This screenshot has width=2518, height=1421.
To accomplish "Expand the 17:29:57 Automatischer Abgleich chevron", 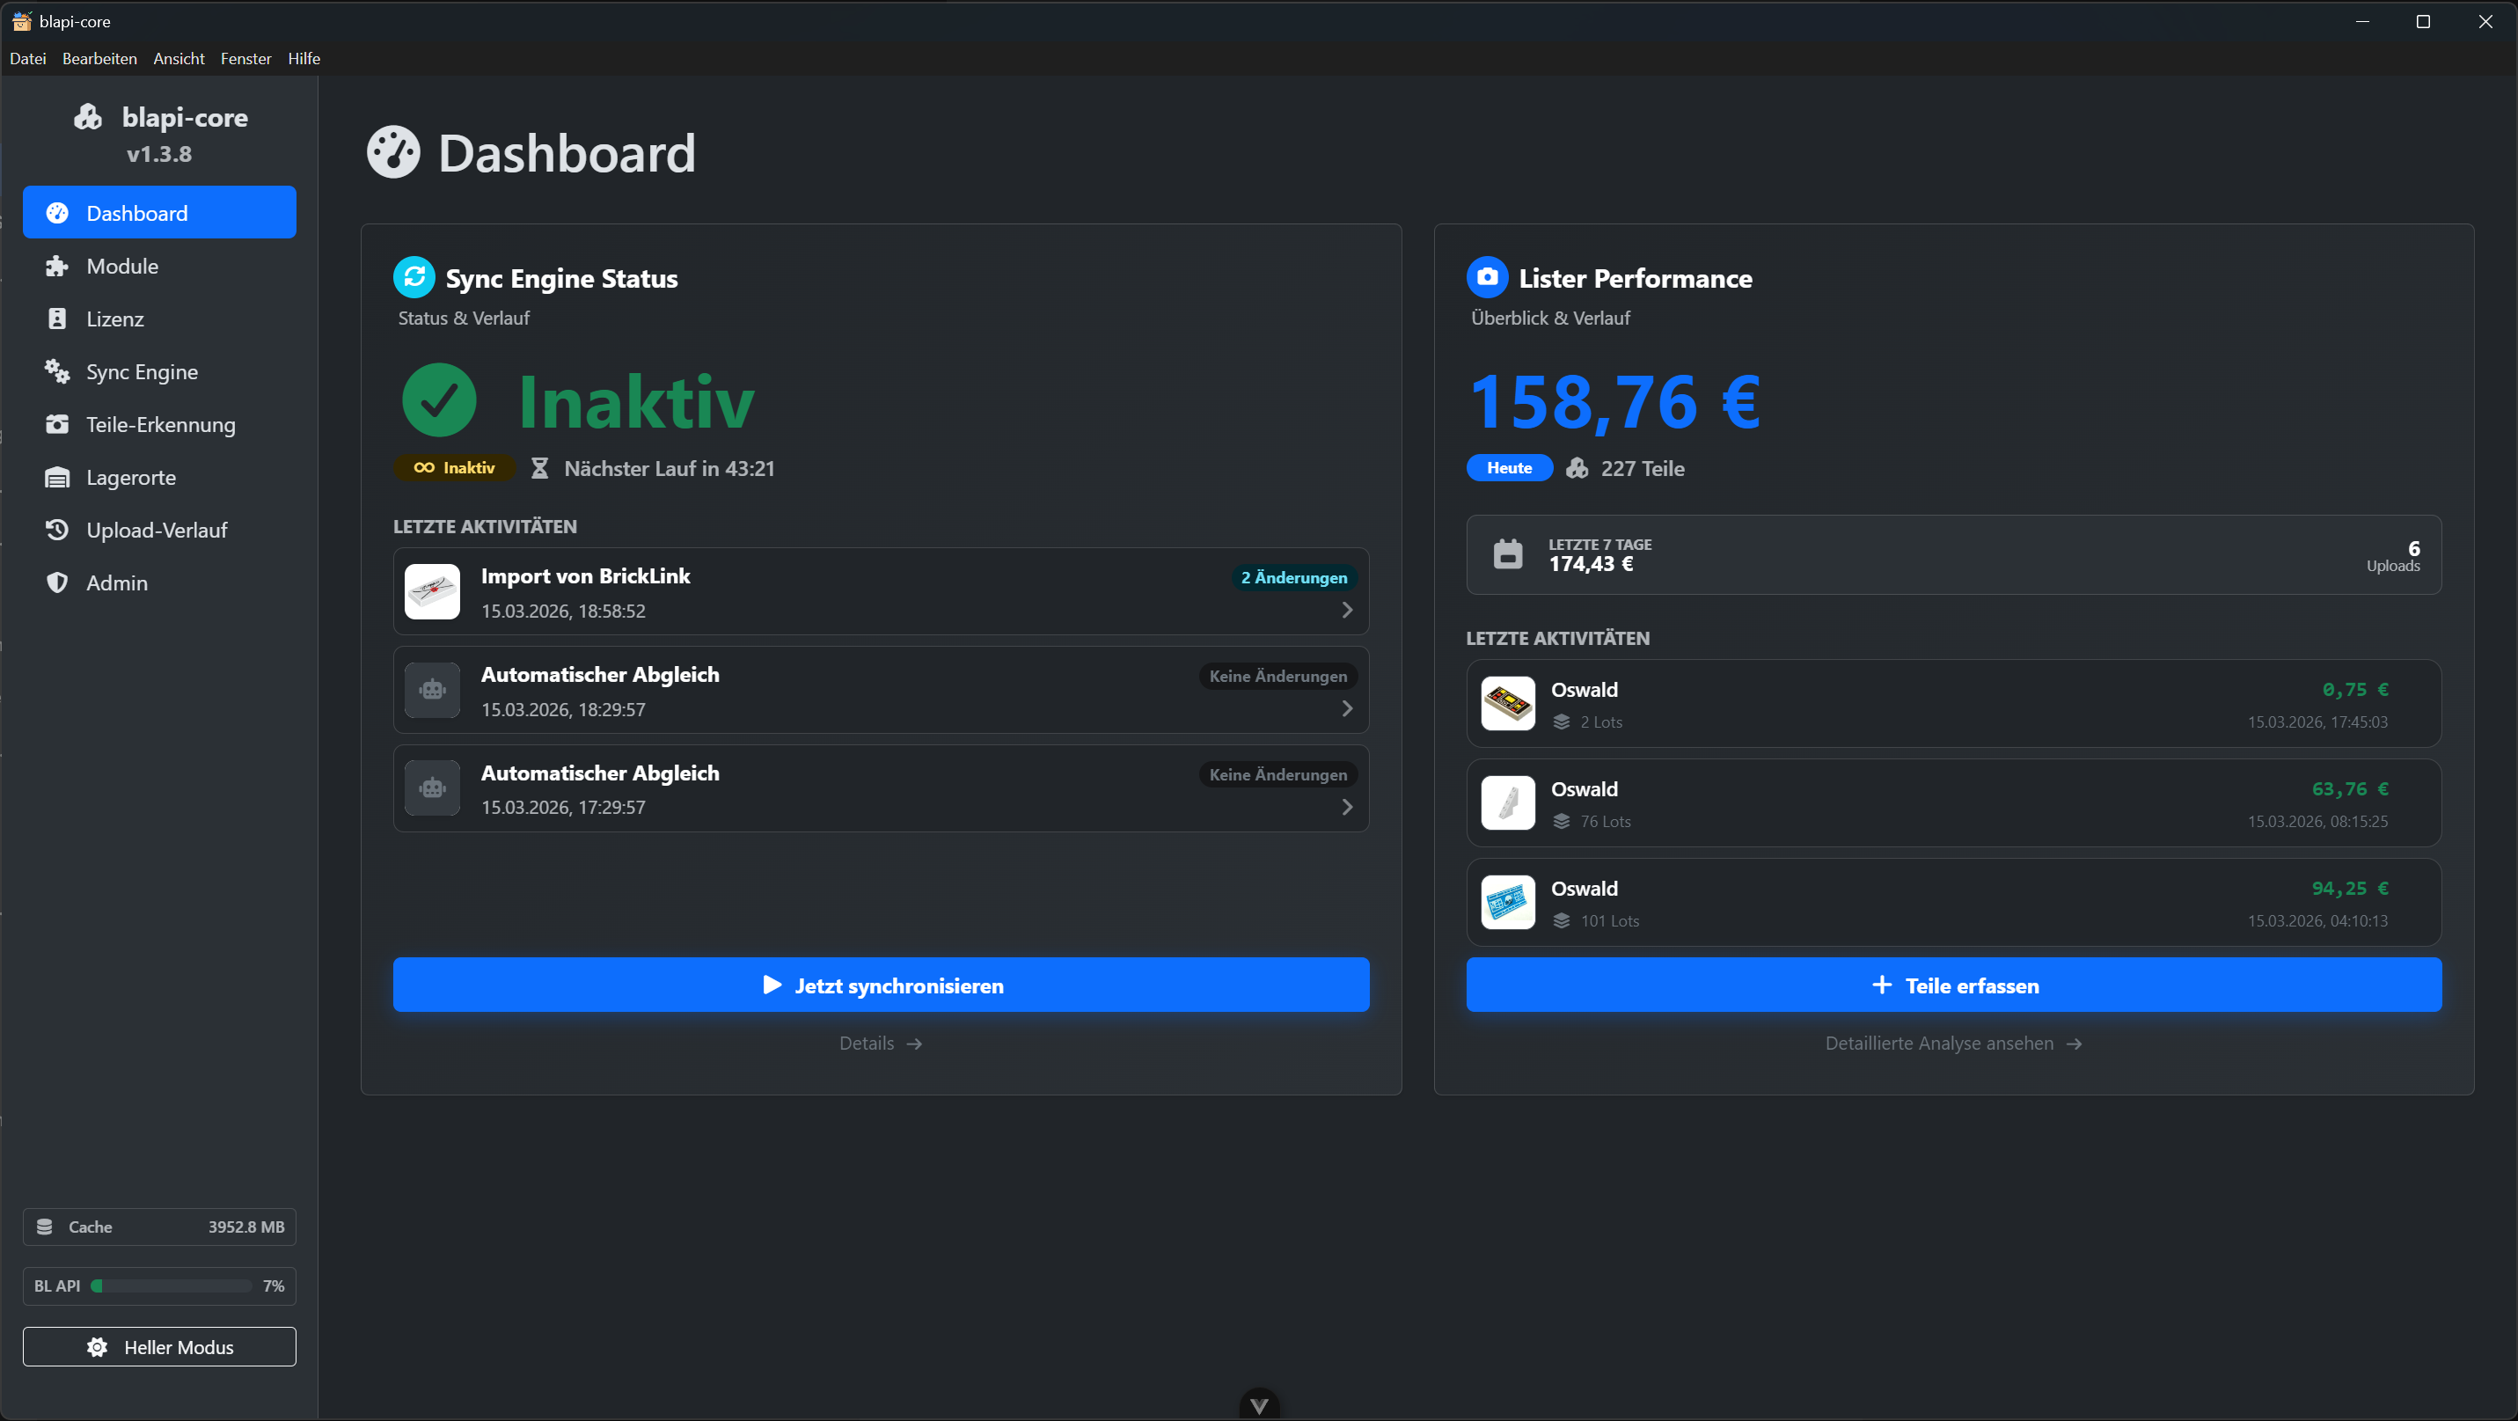I will click(x=1347, y=807).
